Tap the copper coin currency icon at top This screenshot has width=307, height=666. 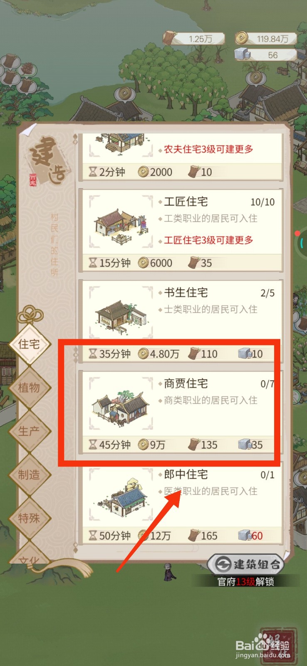[241, 38]
